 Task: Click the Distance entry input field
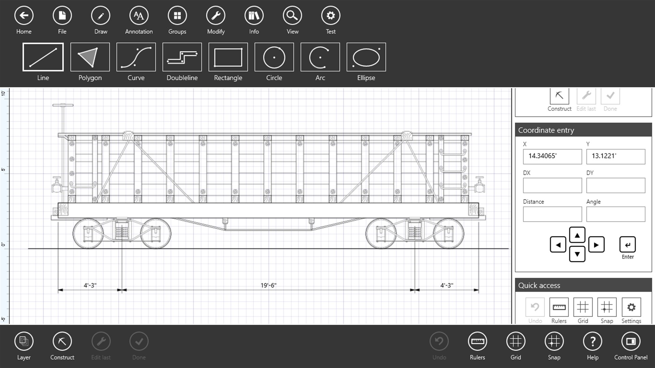[552, 214]
